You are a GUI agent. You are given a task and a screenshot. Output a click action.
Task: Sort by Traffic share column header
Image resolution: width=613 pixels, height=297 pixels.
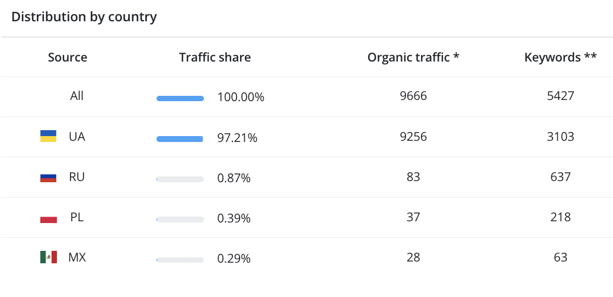[215, 57]
